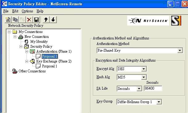Click the Save floppy disk icon
The height and width of the screenshot is (113, 188).
(x=36, y=19)
